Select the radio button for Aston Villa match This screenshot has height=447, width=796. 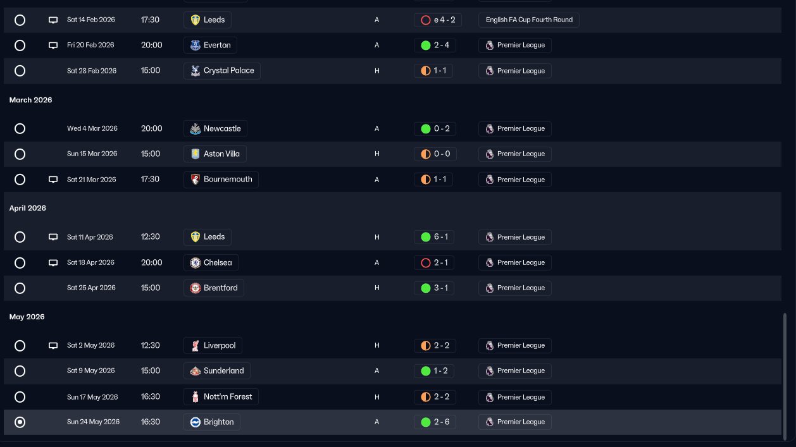click(20, 154)
